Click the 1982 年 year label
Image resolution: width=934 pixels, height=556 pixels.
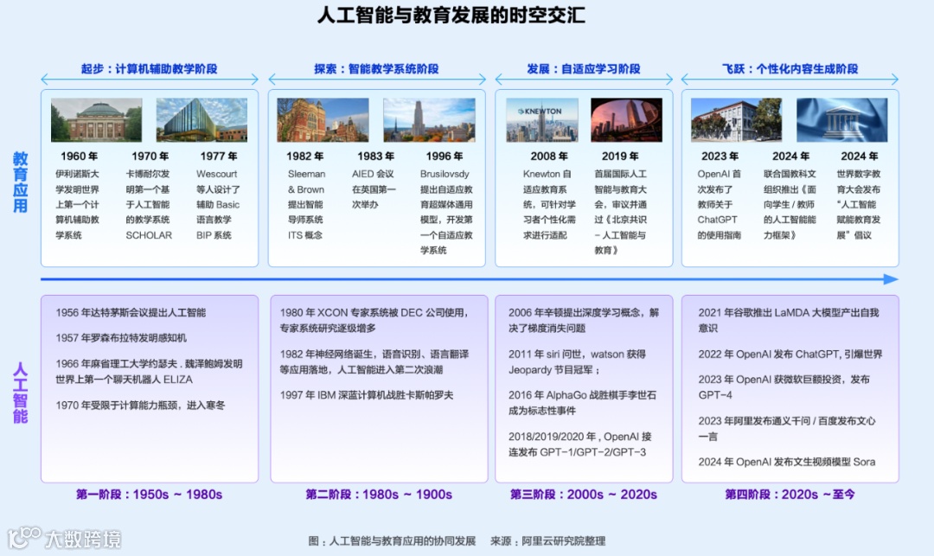tap(305, 156)
